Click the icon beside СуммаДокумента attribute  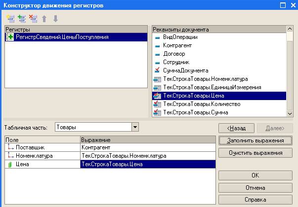pyautogui.click(x=158, y=70)
